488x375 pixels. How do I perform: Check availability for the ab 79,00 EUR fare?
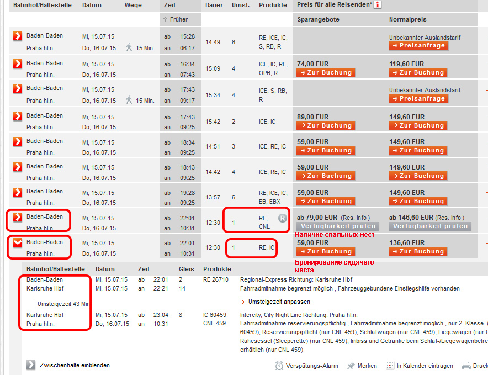338,226
